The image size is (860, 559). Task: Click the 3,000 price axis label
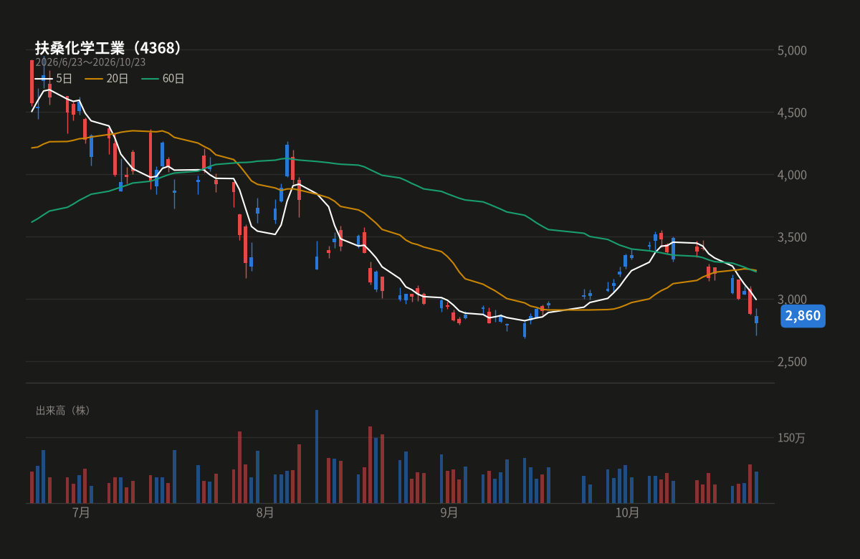click(792, 300)
